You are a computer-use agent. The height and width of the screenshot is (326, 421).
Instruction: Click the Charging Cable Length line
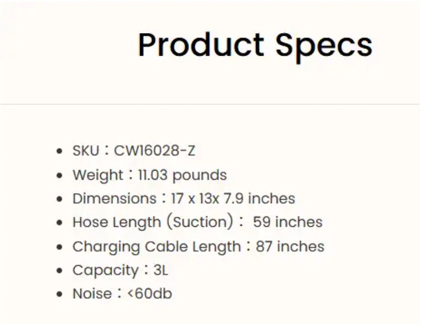[x=198, y=247]
